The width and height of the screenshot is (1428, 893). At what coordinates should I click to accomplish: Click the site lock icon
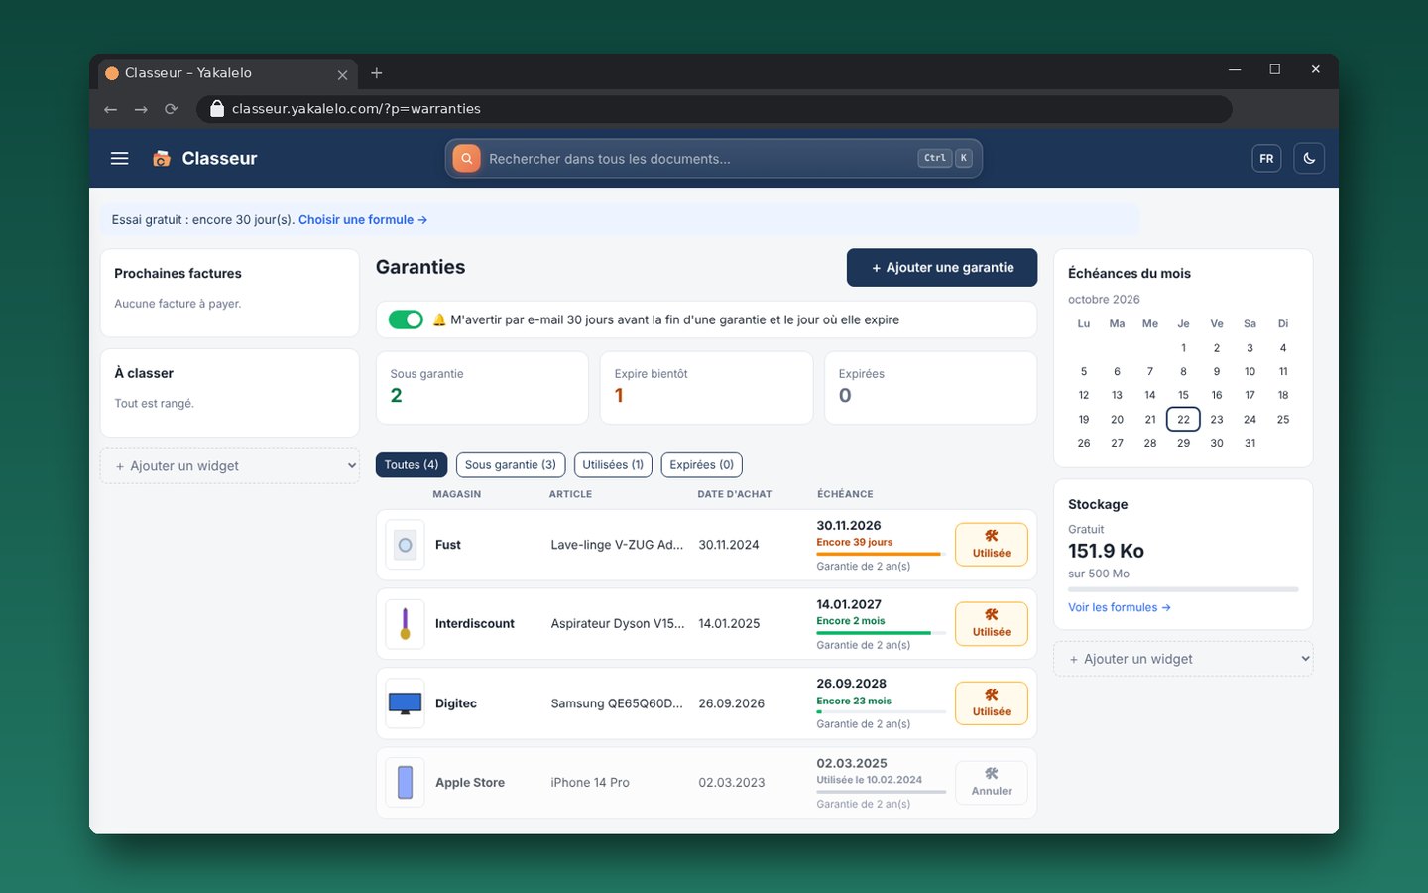[x=217, y=109]
